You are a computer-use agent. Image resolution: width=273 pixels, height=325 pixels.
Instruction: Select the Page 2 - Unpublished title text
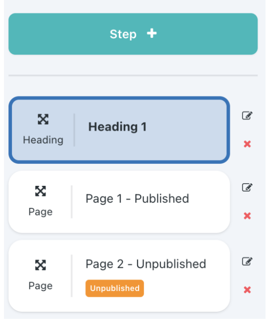point(146,264)
